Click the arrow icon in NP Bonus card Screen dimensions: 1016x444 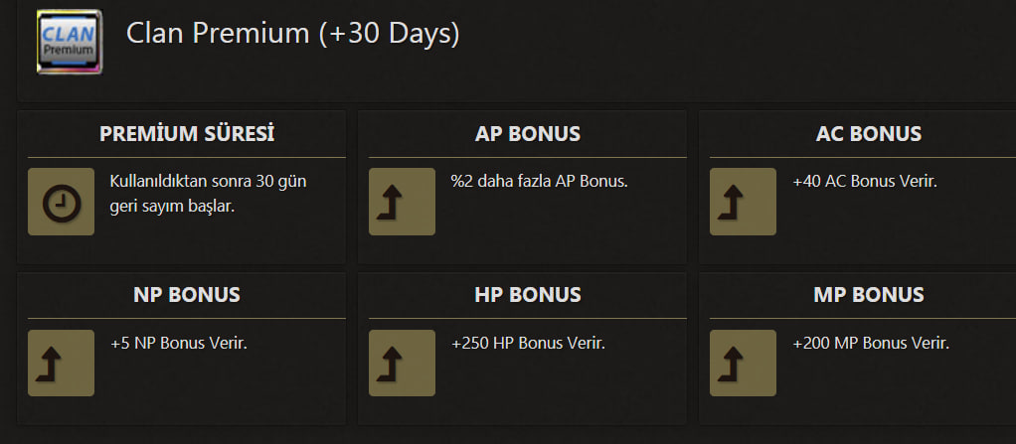(61, 364)
